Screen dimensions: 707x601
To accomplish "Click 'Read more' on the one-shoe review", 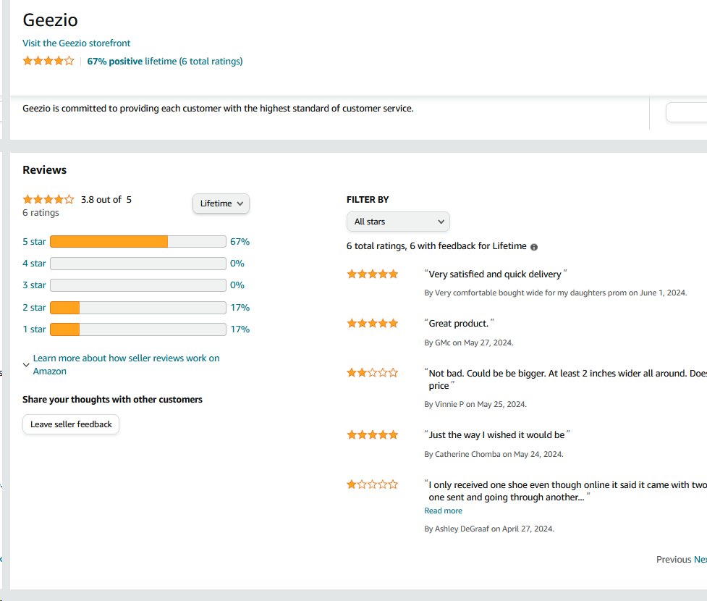I will [x=443, y=511].
